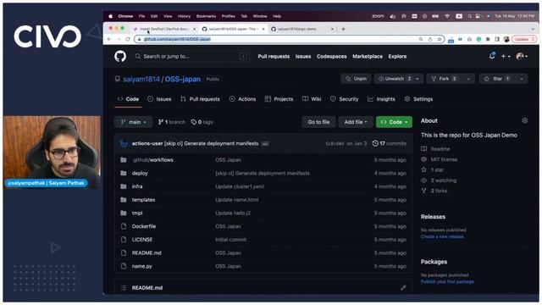542x305 pixels.
Task: Open the Add file dropdown
Action: point(356,122)
